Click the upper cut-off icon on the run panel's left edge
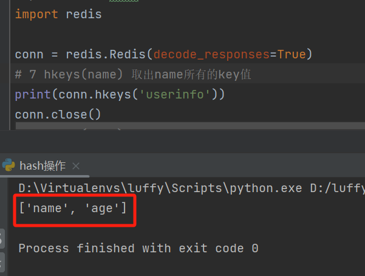The height and width of the screenshot is (276, 365). pyautogui.click(x=2, y=238)
